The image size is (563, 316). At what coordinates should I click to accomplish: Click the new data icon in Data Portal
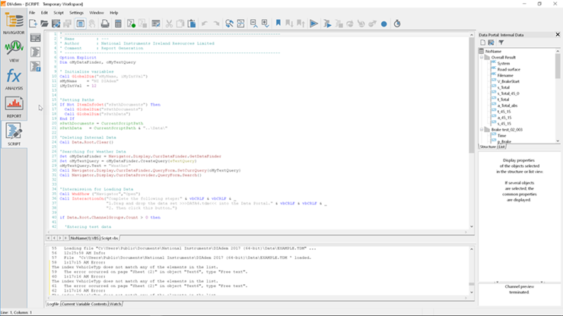click(x=483, y=43)
